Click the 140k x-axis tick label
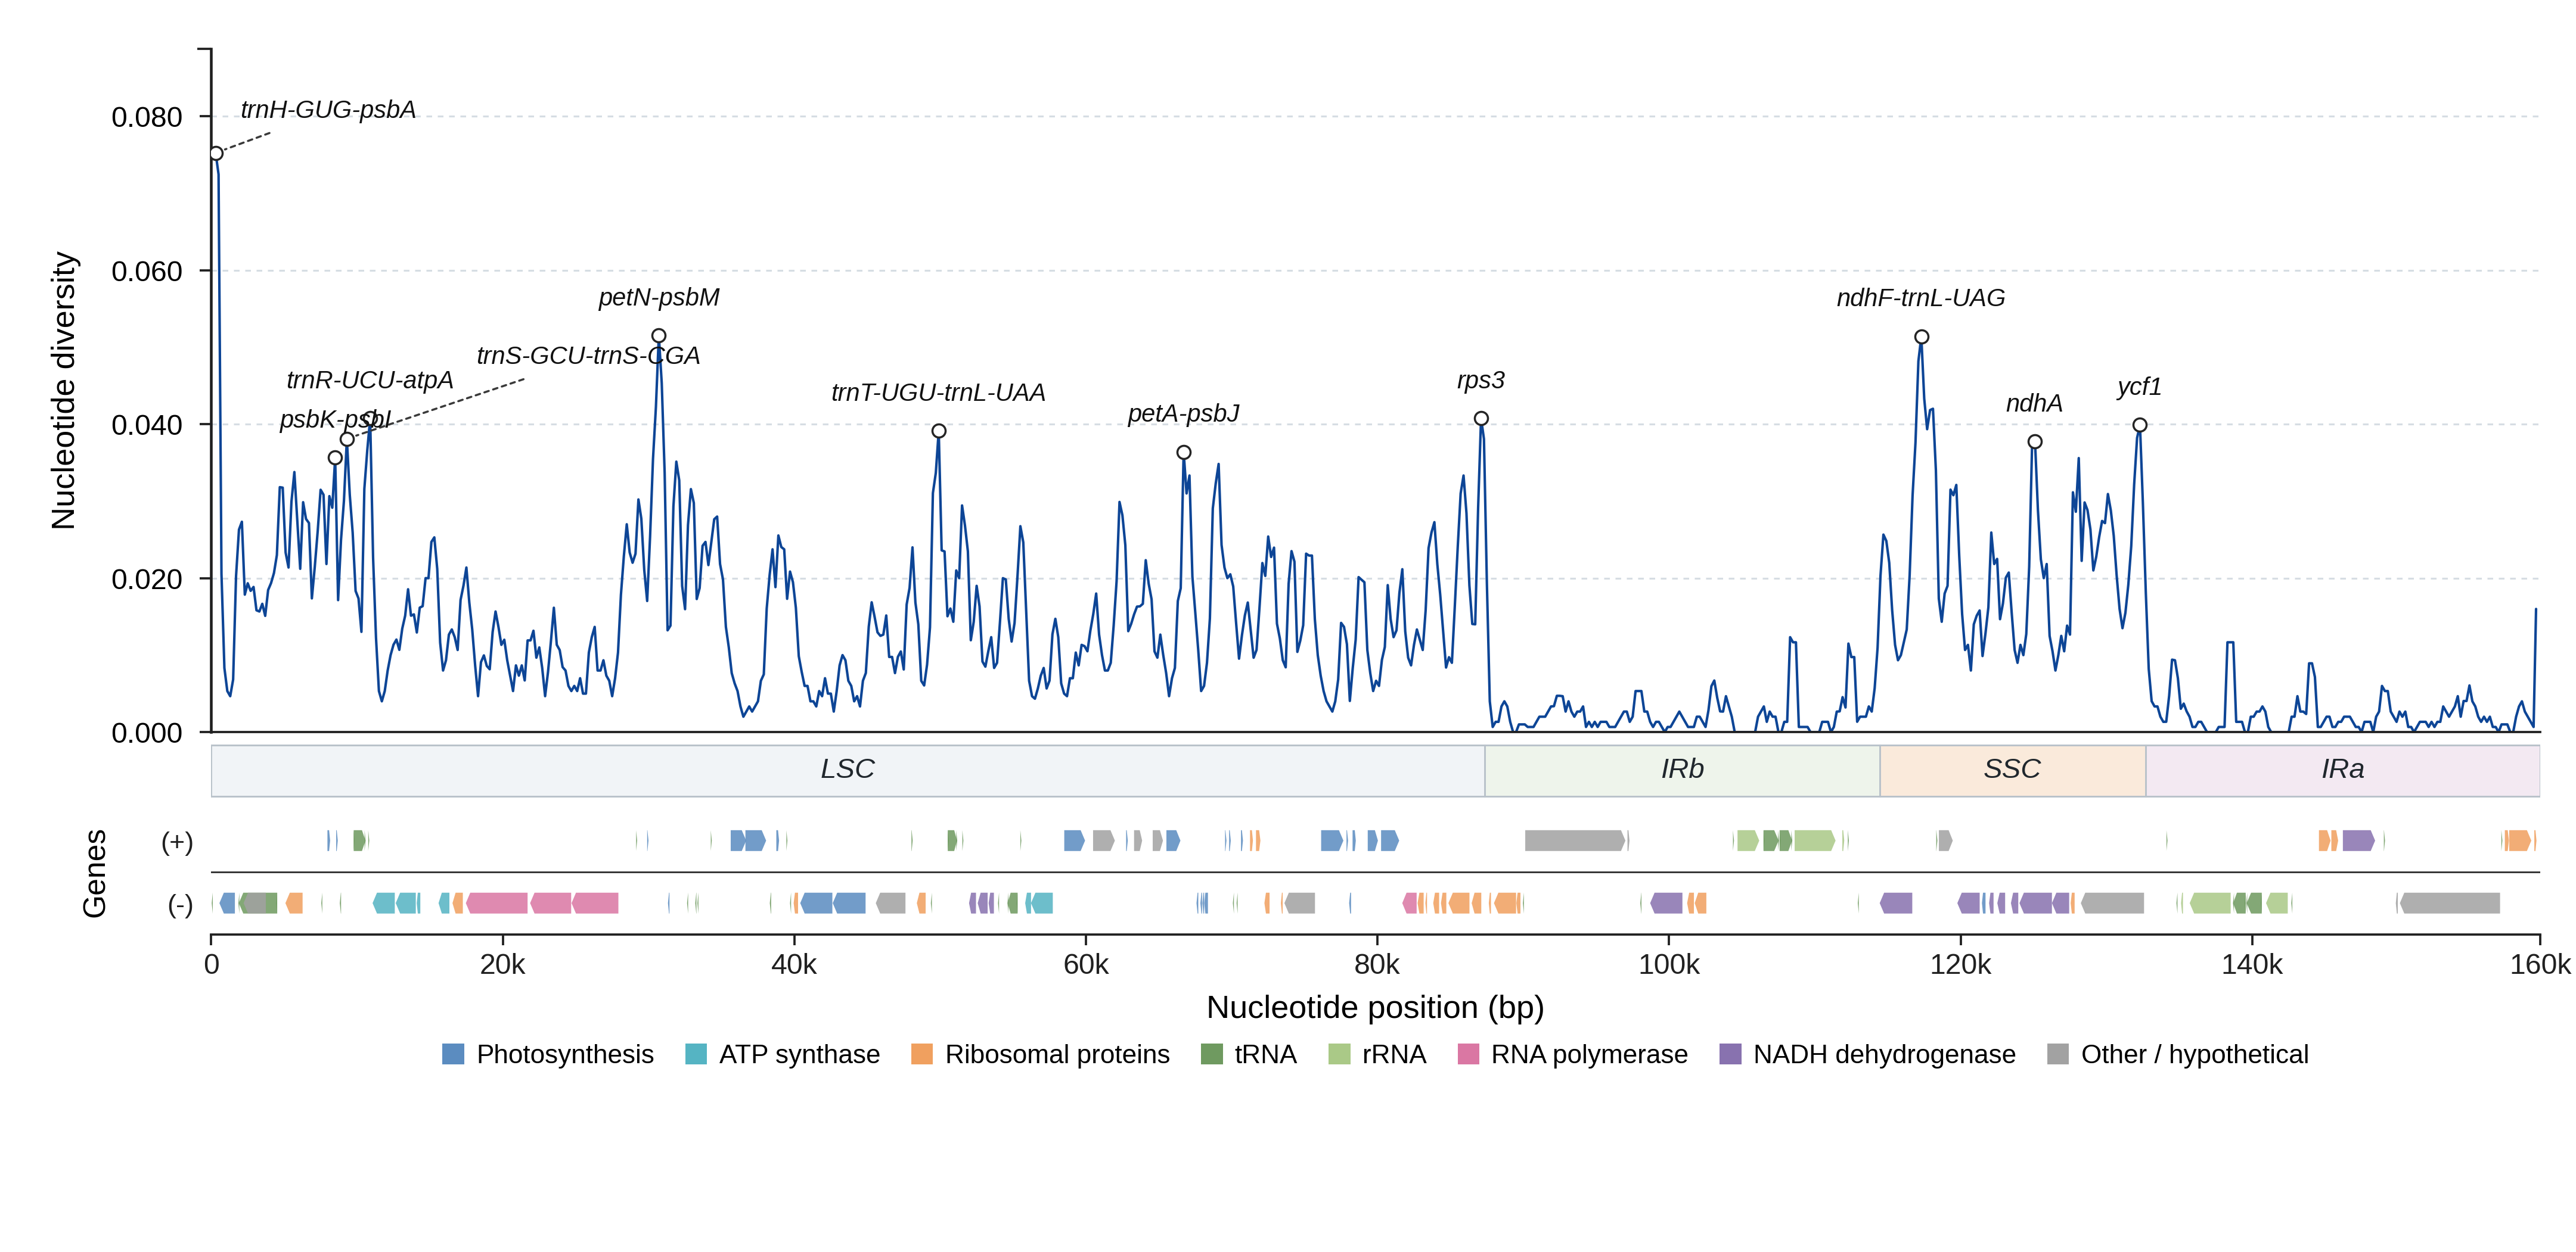The width and height of the screenshot is (2576, 1252). tap(2252, 964)
